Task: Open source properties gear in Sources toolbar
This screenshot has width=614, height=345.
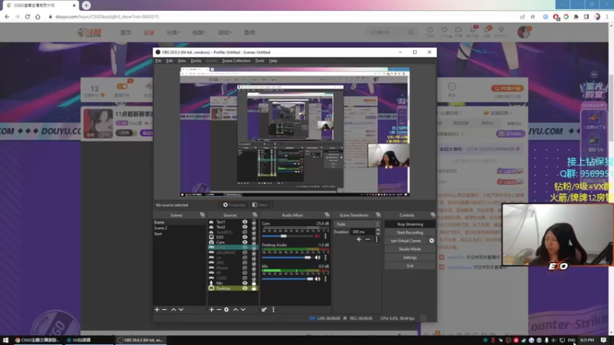Action: pyautogui.click(x=226, y=310)
